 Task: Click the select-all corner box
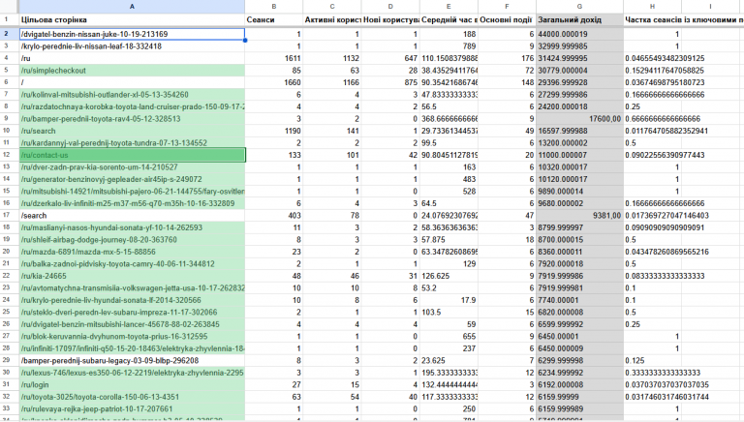[x=9, y=7]
